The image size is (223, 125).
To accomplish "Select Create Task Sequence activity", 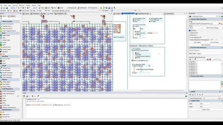I will point(8,91).
